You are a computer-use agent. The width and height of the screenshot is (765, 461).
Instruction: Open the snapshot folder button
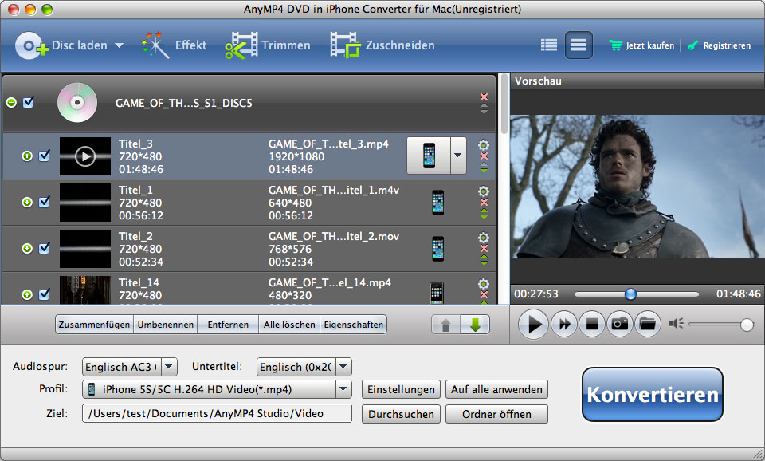[648, 324]
